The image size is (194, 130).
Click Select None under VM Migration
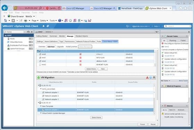click(x=96, y=117)
